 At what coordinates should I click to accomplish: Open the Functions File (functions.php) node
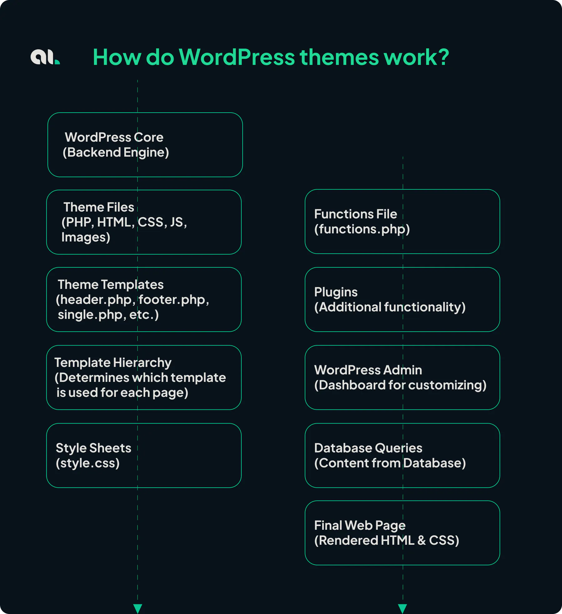click(402, 222)
